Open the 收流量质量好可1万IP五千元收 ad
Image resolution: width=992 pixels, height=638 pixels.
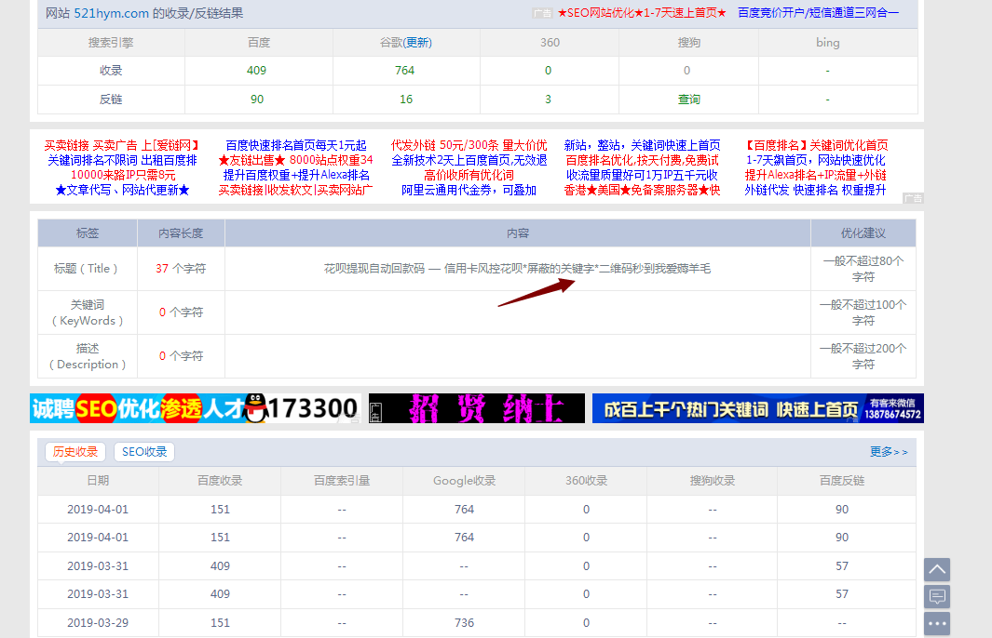click(642, 175)
